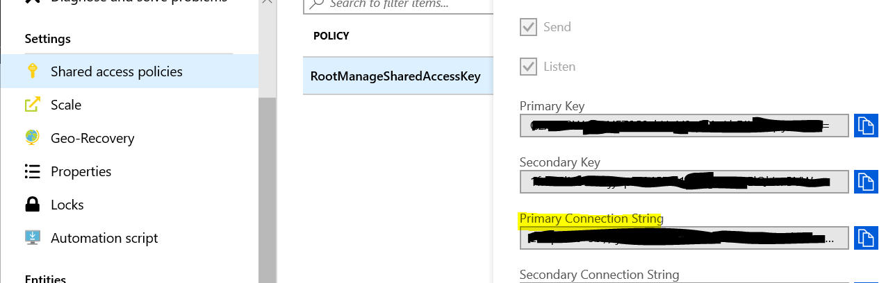Click the key icon for Shared access policies
The width and height of the screenshot is (886, 283).
[32, 71]
